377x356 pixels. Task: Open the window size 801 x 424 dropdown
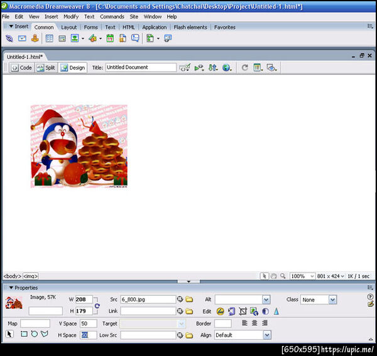click(x=342, y=276)
